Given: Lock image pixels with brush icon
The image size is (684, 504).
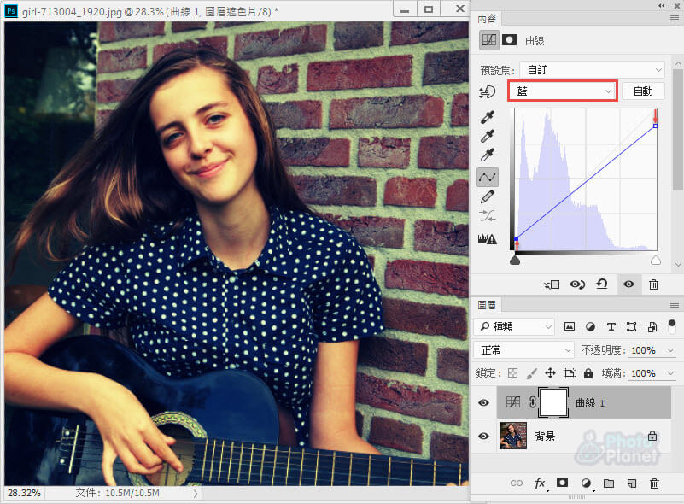Looking at the screenshot, I should [531, 373].
